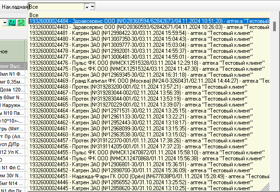Choose invoice 1932600024480 Катрен ЗАО

tap(149, 39)
